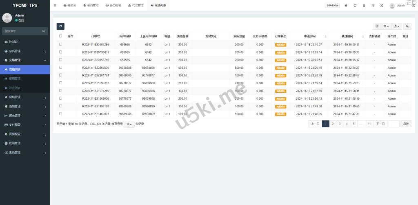Viewport: 418px width, 205px height.
Task: Toggle the sidebar with the hamburger icon
Action: (x=55, y=5)
